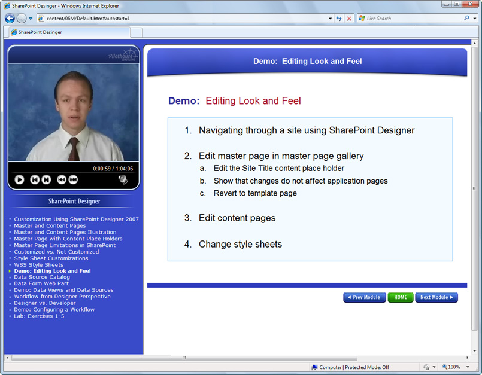Open the search options dropdown arrow
The height and width of the screenshot is (375, 482).
point(475,19)
